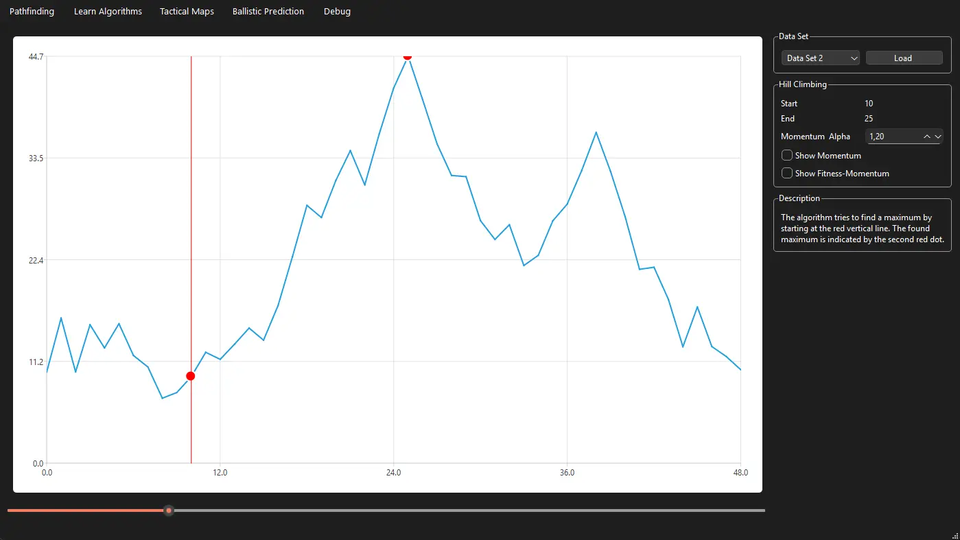Click the start position slider handle
The height and width of the screenshot is (540, 960).
pos(169,510)
